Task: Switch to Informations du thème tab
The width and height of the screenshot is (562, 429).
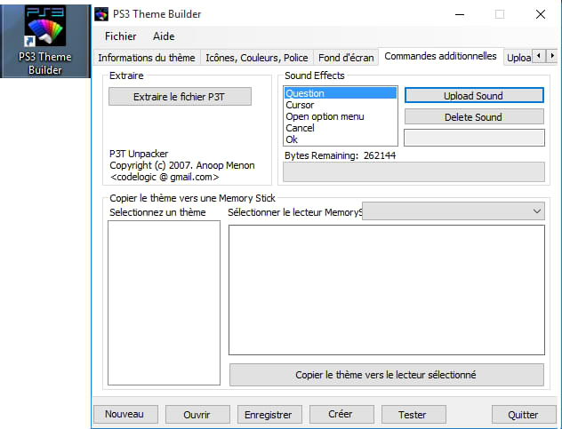Action: coord(147,58)
